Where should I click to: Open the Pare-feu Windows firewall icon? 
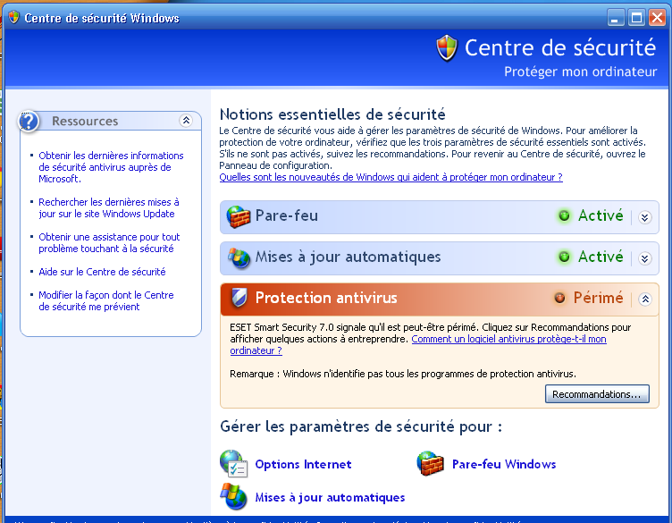click(x=430, y=464)
